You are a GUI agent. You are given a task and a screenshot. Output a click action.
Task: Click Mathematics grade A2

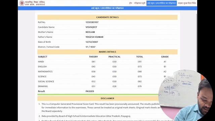165,72
